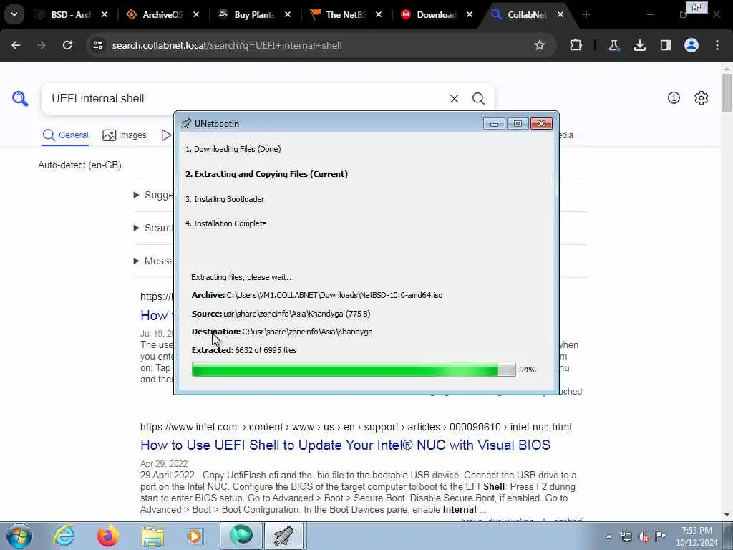The image size is (733, 550).
Task: Select the General search category
Action: [65, 135]
